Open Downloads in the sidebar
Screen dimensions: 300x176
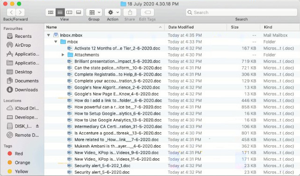pyautogui.click(x=22, y=90)
